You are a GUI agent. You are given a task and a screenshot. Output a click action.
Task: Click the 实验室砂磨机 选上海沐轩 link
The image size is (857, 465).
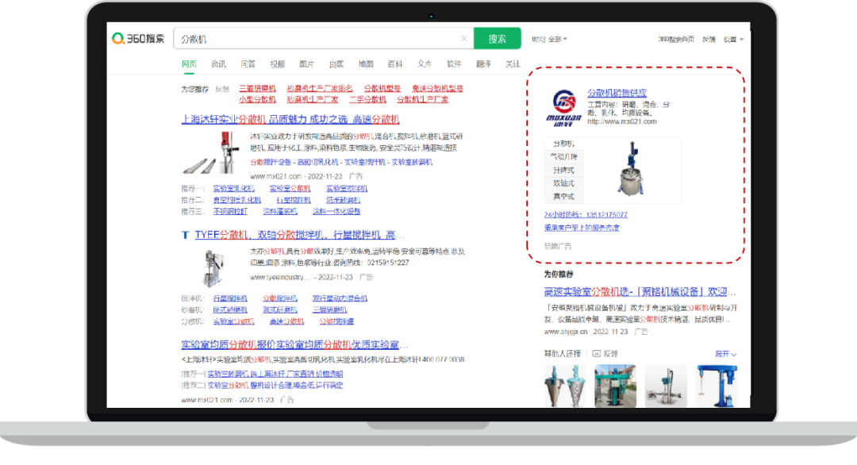coord(275,374)
